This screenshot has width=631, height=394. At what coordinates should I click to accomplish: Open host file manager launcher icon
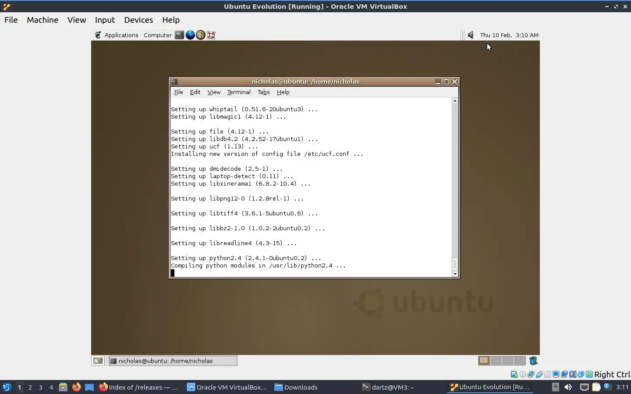pos(63,387)
